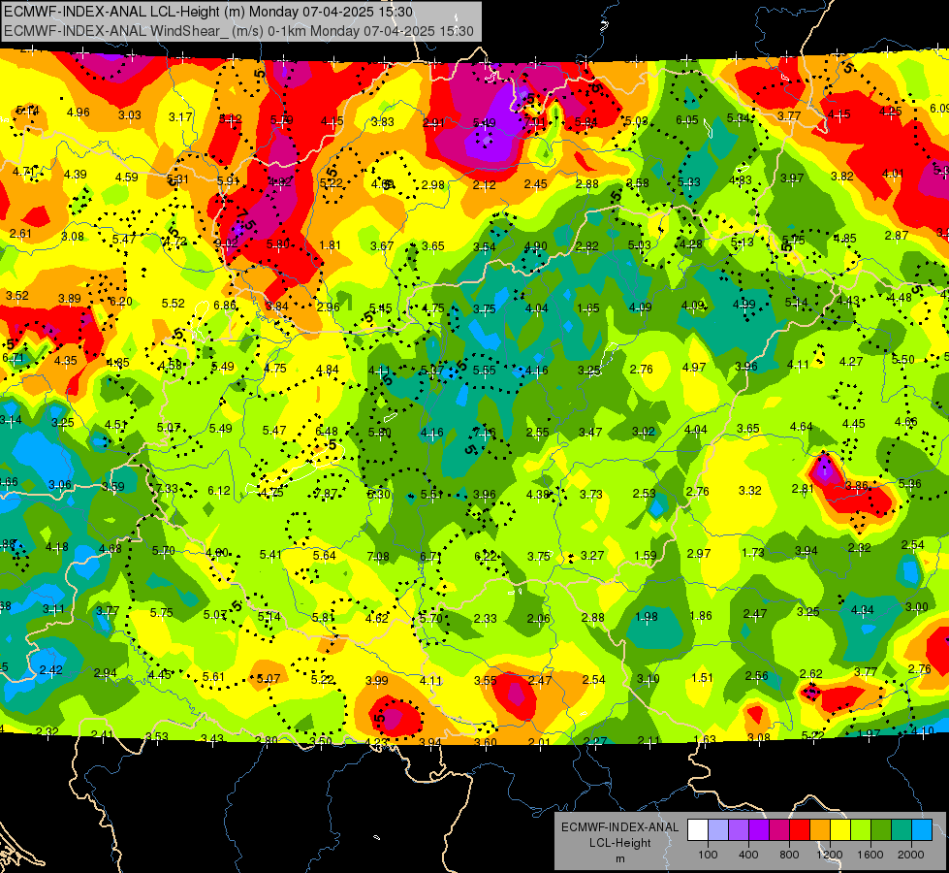Click the wind shear value 7.87
Viewport: 949px width, 873px height.
click(326, 494)
